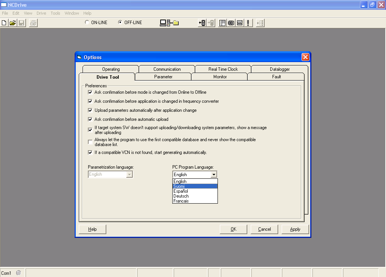The image size is (386, 277).
Task: Toggle compatible VCN auto-generate checkbox
Action: pyautogui.click(x=90, y=153)
